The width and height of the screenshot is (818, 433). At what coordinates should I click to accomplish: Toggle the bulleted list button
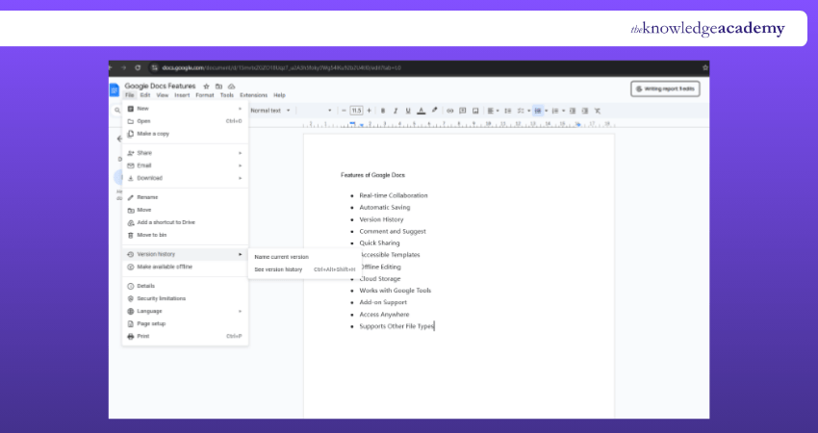[x=537, y=111]
